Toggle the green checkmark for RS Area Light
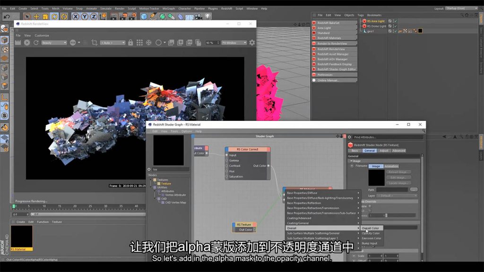 [395, 21]
